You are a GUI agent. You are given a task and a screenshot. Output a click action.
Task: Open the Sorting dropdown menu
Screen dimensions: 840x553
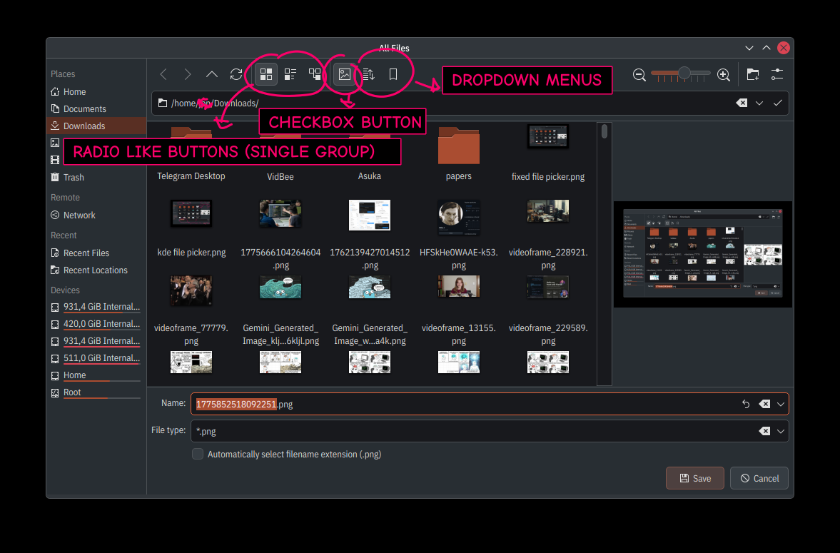pyautogui.click(x=368, y=74)
